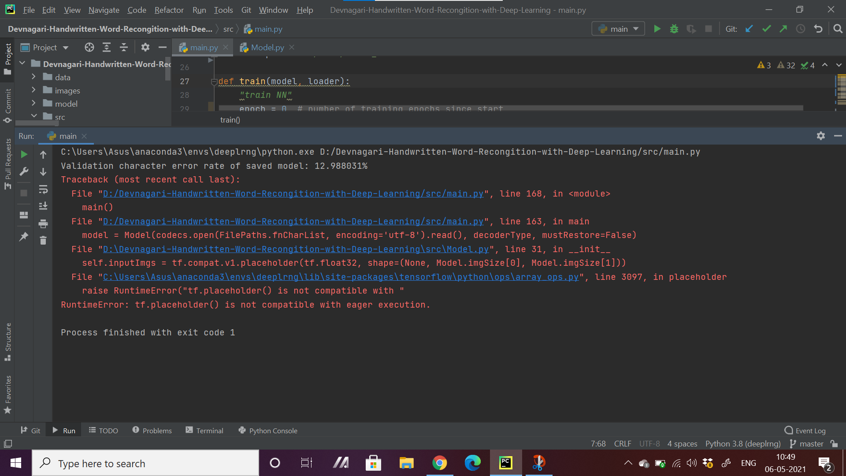The height and width of the screenshot is (476, 846).
Task: Open Google Chrome from the taskbar
Action: 439,463
